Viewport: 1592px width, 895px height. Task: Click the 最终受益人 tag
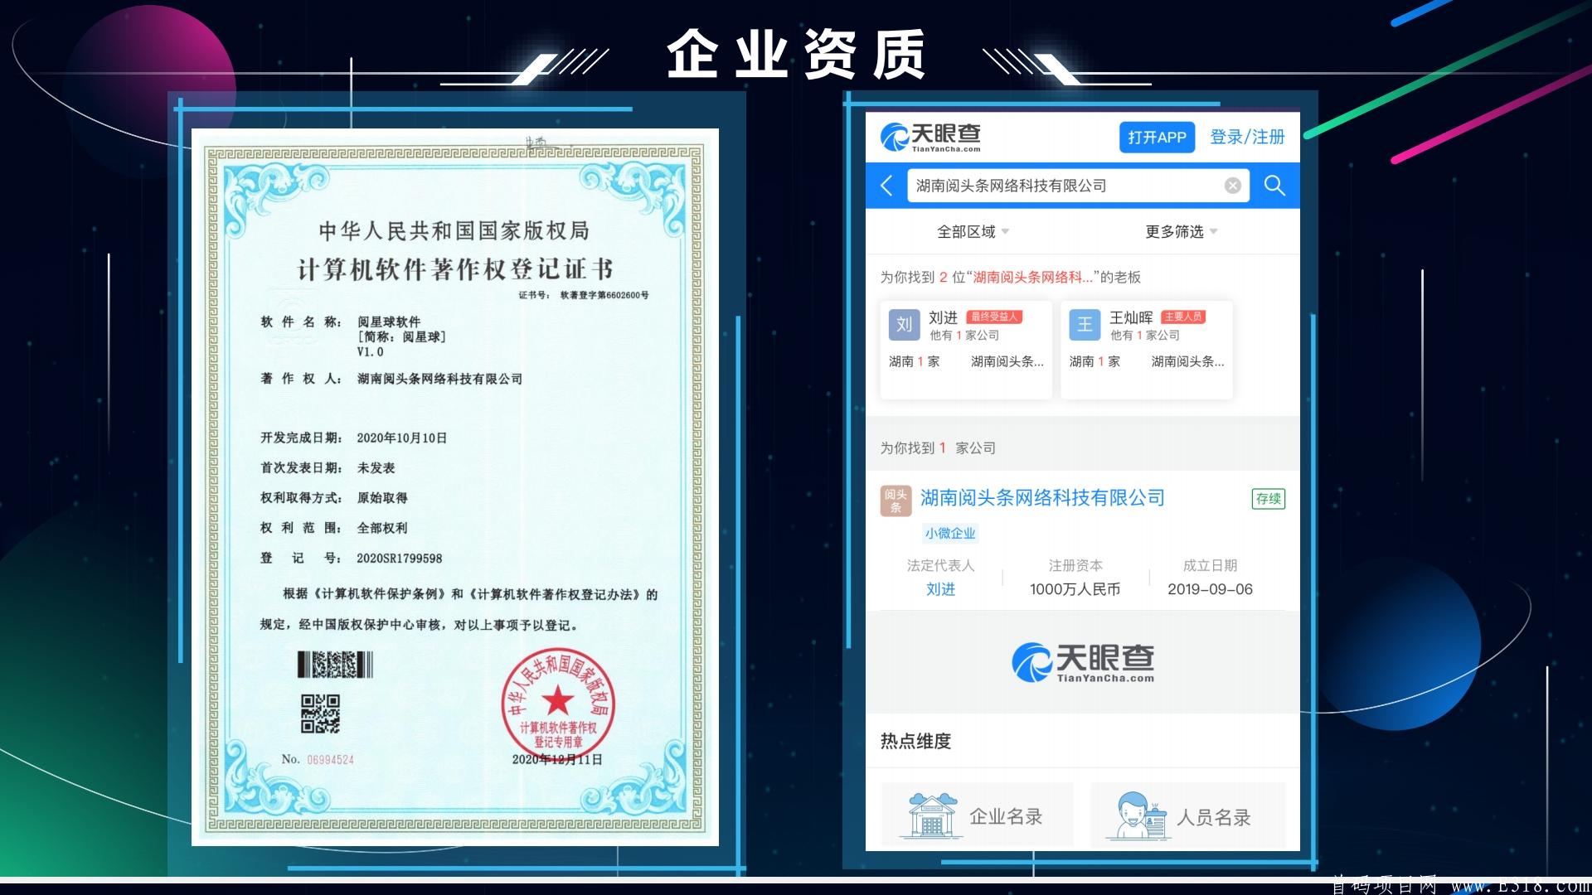click(x=994, y=317)
